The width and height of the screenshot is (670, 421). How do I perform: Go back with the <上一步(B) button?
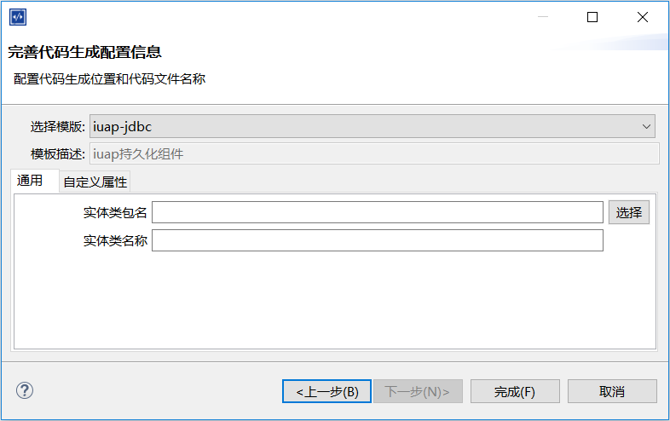tap(326, 391)
